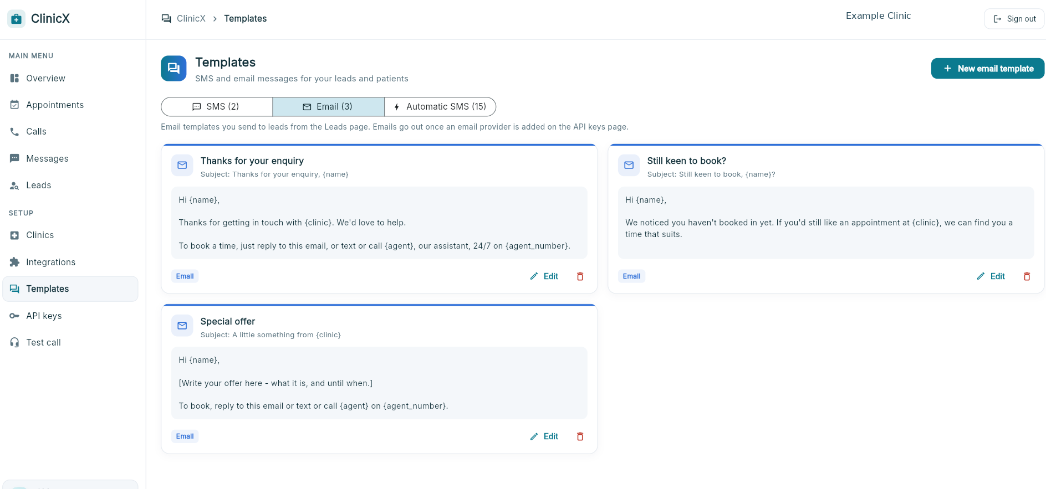Select Templates in the sidebar
This screenshot has height=489, width=1046.
click(x=70, y=289)
